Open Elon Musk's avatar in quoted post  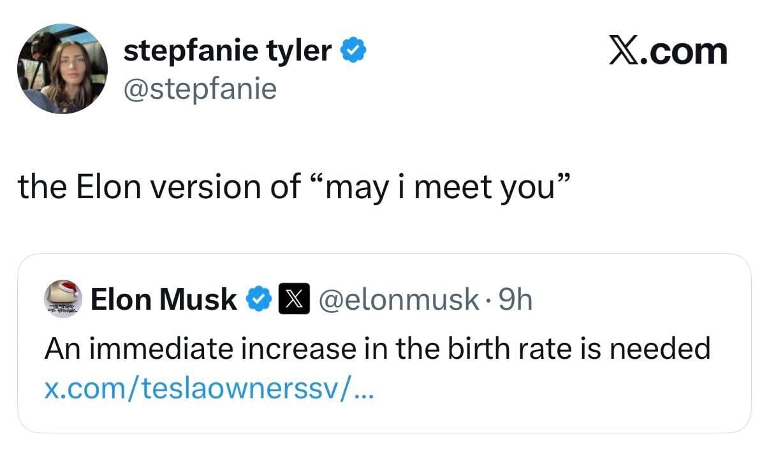[x=62, y=298]
